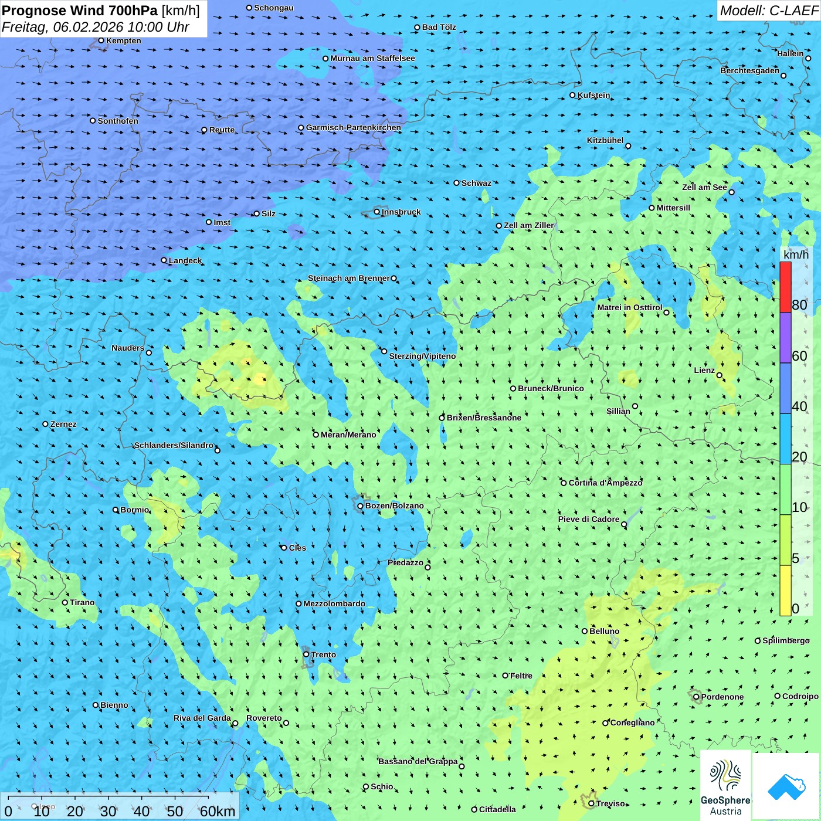
Task: Click the 'Rovereto' label
Action: pos(264,718)
